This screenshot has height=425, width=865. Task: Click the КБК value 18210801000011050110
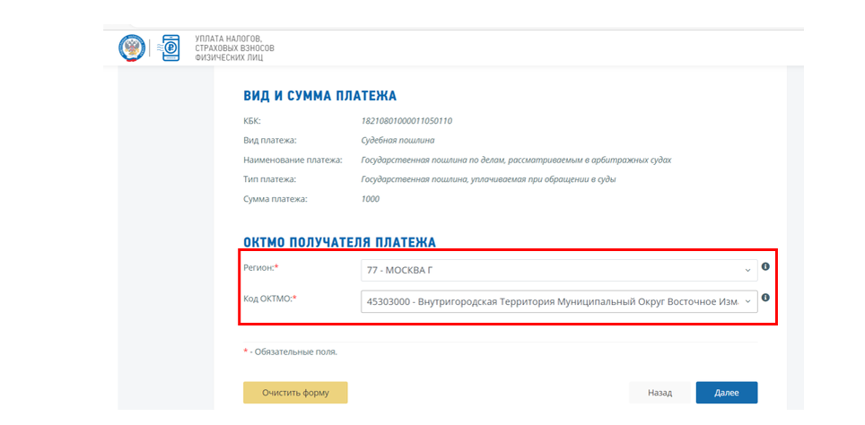coord(406,121)
